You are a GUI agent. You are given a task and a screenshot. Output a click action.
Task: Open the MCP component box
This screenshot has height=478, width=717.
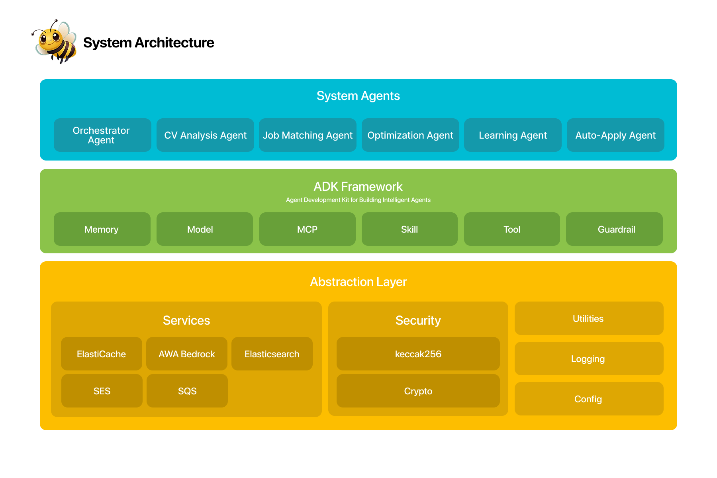click(308, 229)
